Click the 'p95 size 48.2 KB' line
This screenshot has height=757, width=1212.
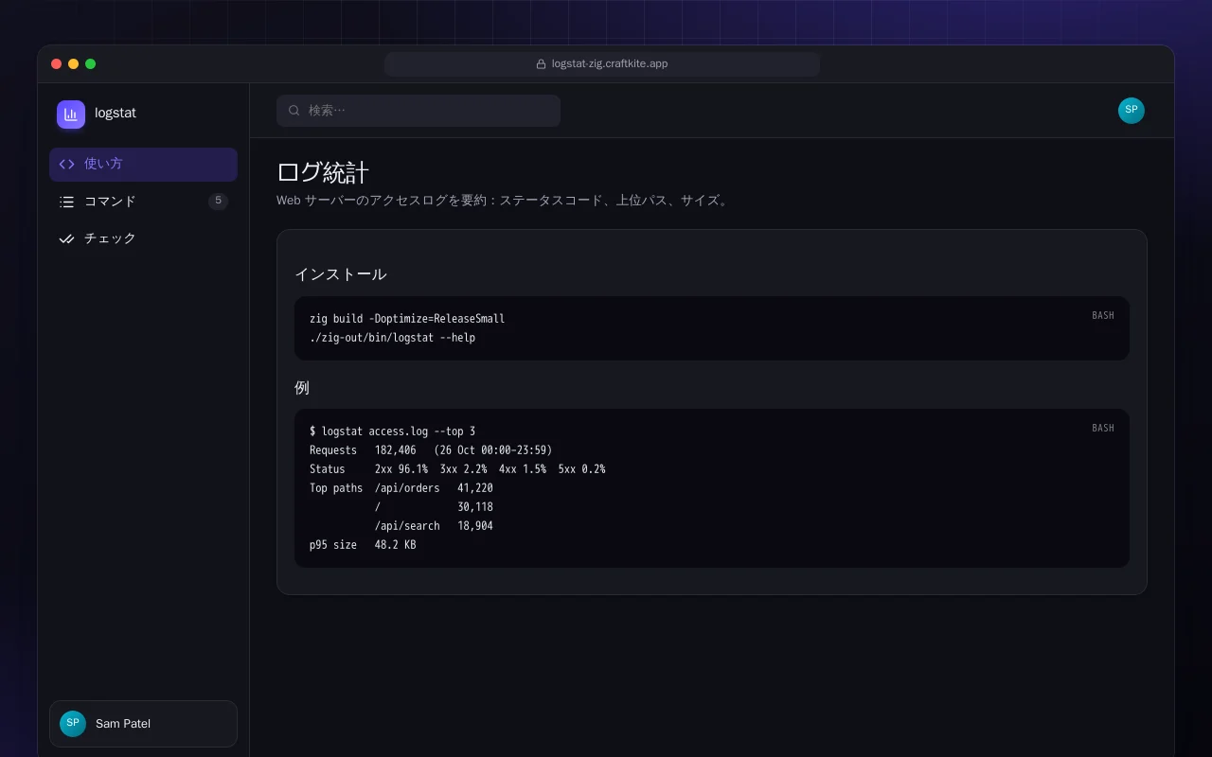click(x=363, y=545)
